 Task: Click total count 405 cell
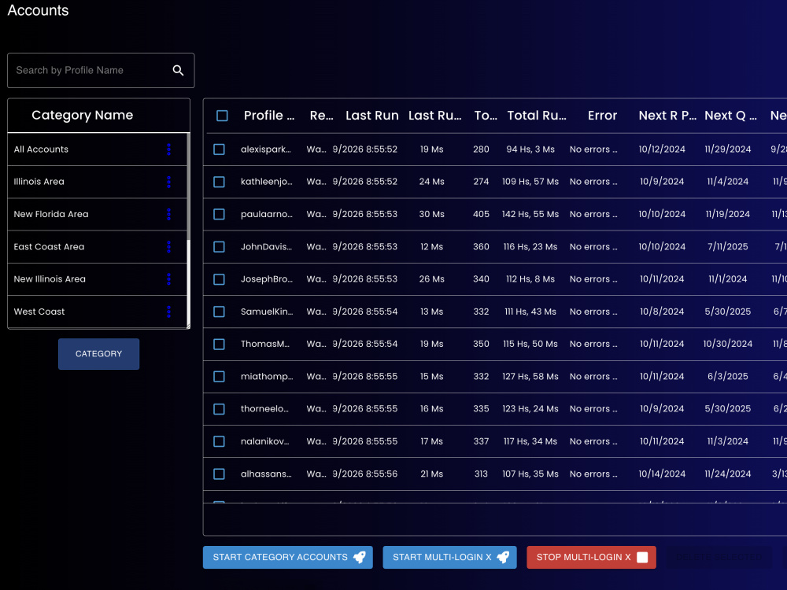[x=481, y=214]
